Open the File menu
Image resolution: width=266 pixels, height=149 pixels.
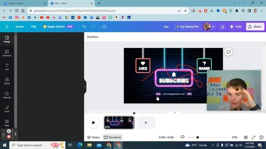(x=34, y=26)
